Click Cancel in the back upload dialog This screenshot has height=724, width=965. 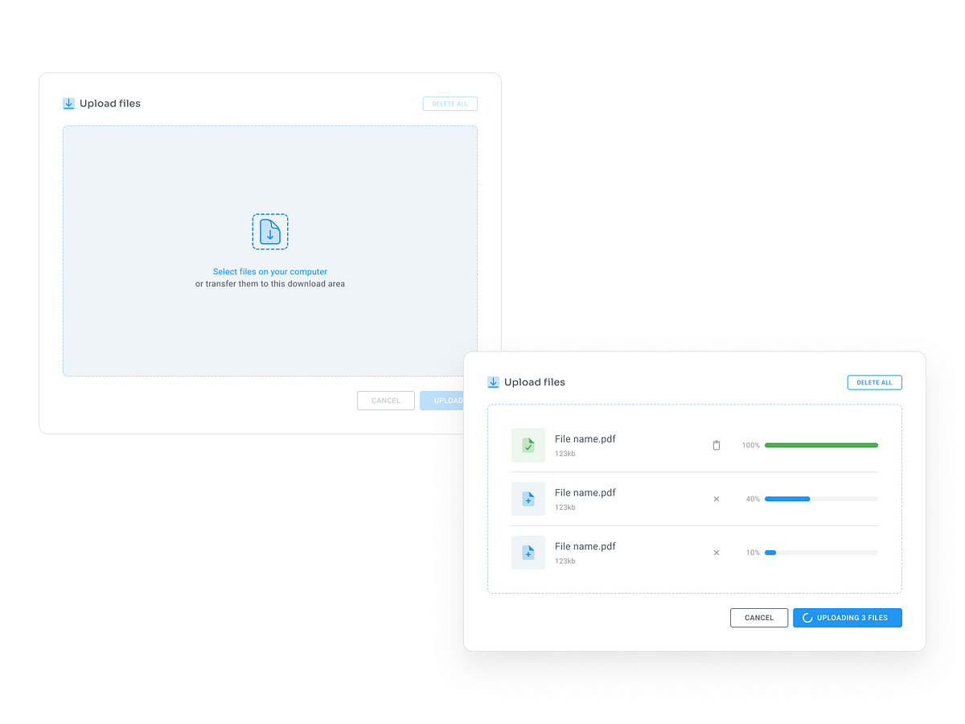386,401
